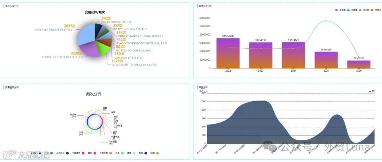
Task: Click the SCHENKER SINGAPORE pie slice in light blue
Action: click(x=86, y=34)
